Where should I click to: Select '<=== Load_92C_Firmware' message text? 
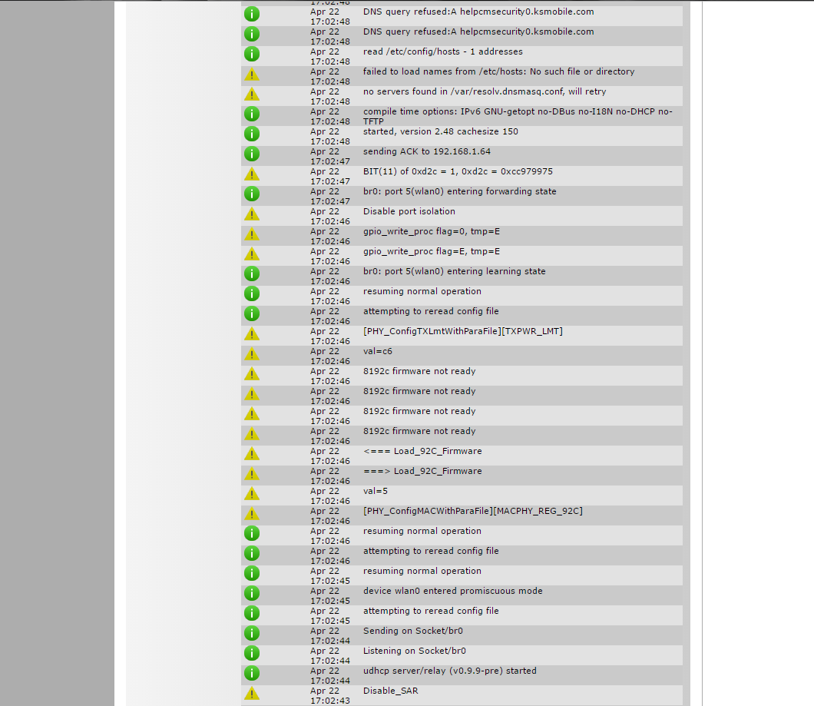(422, 451)
